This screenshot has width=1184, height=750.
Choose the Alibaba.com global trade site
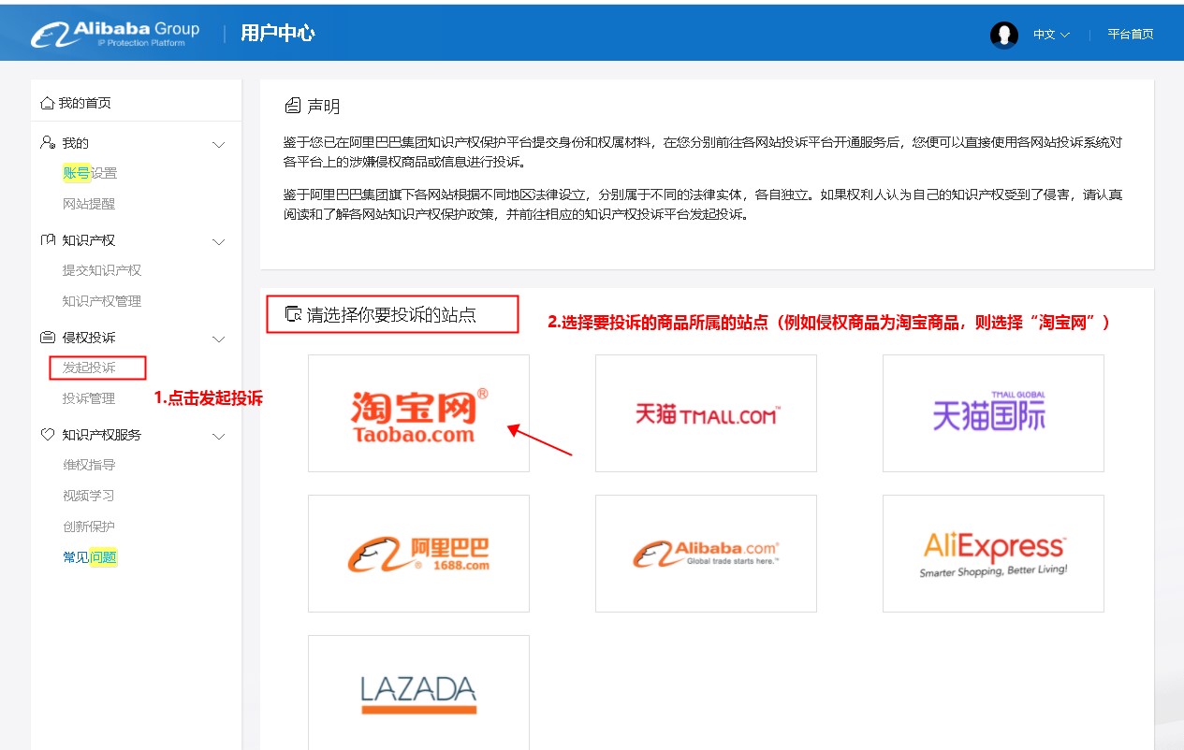click(706, 554)
